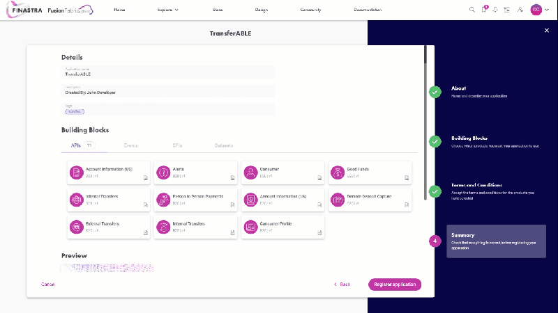Click the Consumer API person icon
This screenshot has height=313, width=558.
[250, 172]
